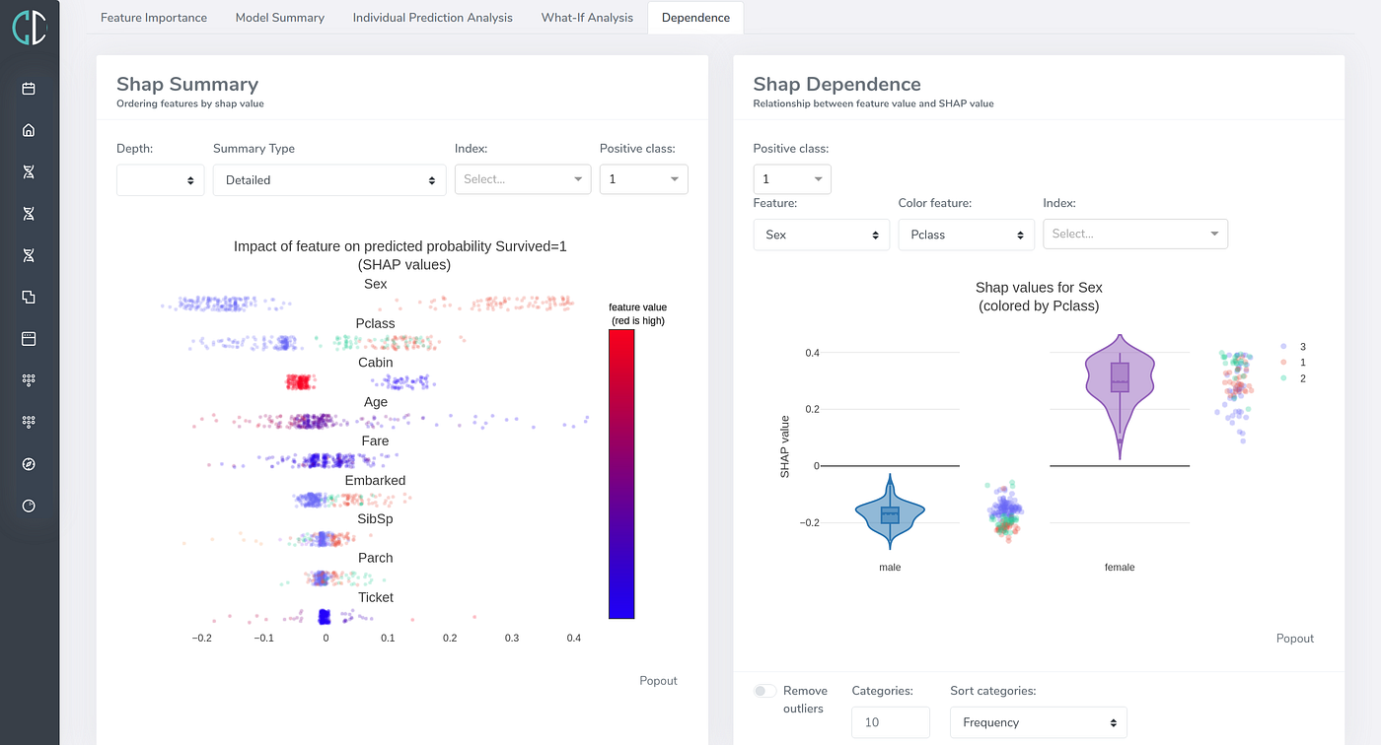This screenshot has height=745, width=1381.
Task: Click the 'SHAP value' y-axis title
Action: coord(786,447)
